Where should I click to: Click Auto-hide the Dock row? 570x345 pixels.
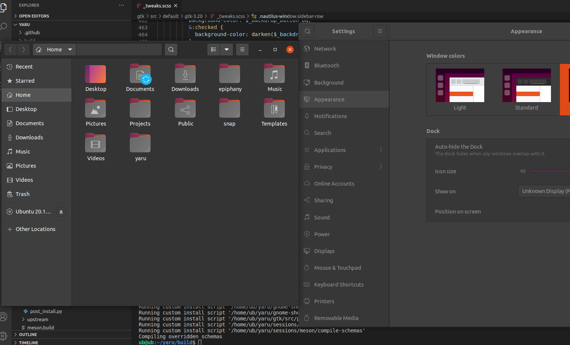(x=498, y=150)
